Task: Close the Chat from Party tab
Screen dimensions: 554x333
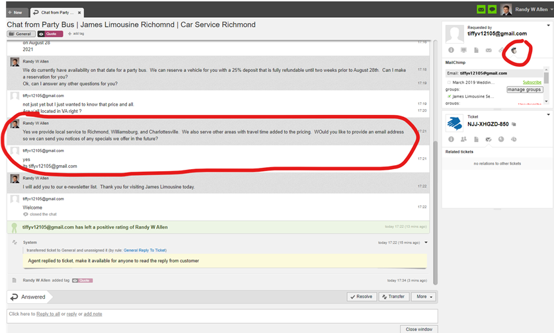Action: click(x=79, y=13)
